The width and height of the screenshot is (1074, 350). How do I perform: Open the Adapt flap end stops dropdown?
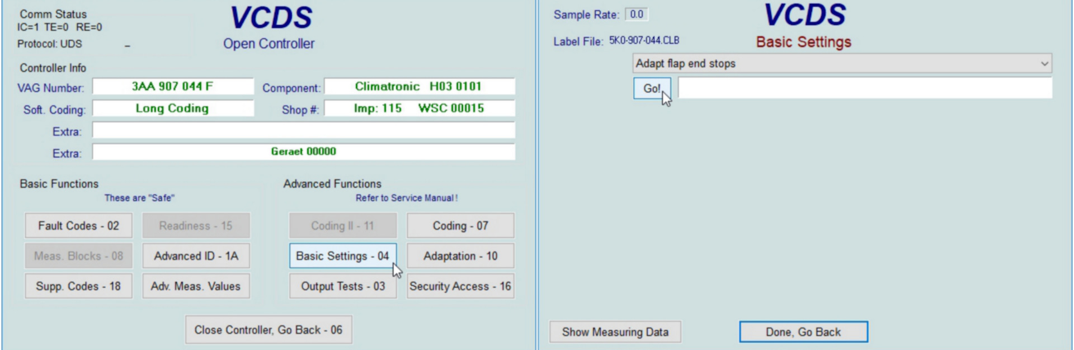tap(842, 63)
